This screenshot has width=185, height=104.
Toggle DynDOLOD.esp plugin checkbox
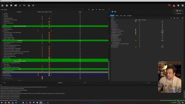tap(112, 45)
